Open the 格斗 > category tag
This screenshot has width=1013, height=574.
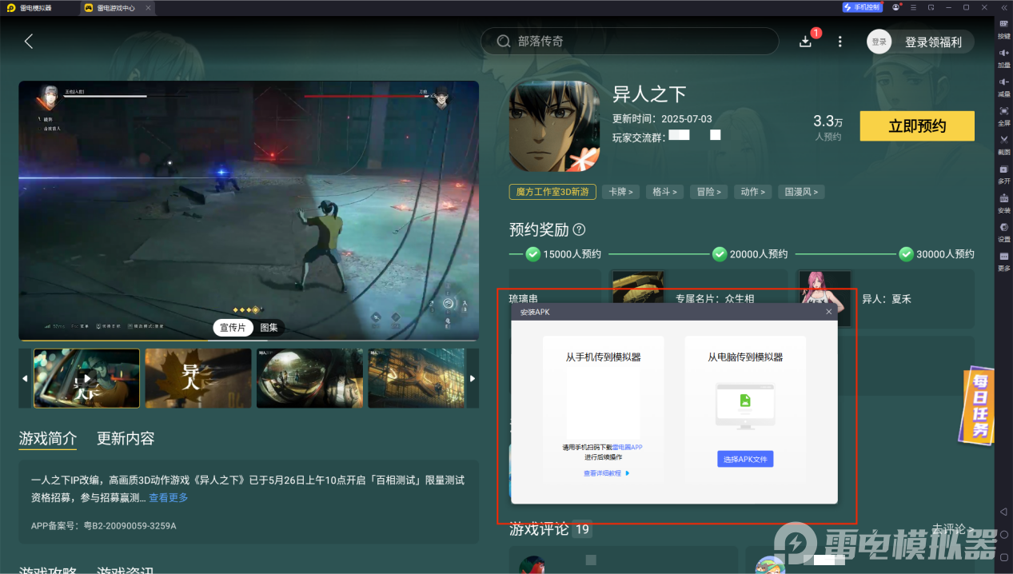[x=664, y=192]
